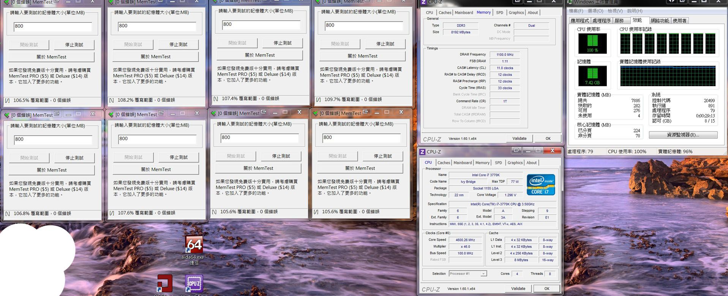Open Memory tab in CPU-Z window showing Core i7 3770K
This screenshot has width=728, height=296.
pos(482,163)
